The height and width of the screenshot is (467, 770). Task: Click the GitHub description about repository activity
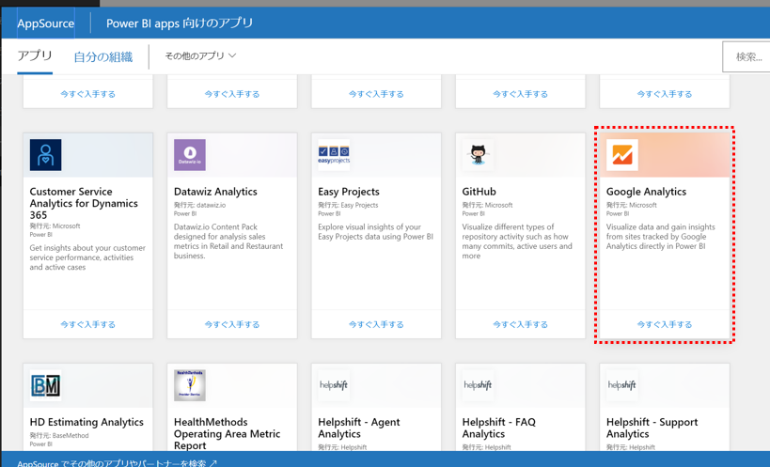tap(517, 241)
